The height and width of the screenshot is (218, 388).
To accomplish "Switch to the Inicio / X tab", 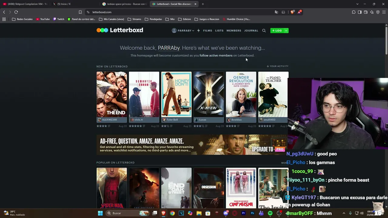I will click(75, 4).
